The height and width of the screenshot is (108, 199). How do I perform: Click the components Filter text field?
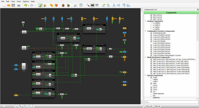point(170,102)
